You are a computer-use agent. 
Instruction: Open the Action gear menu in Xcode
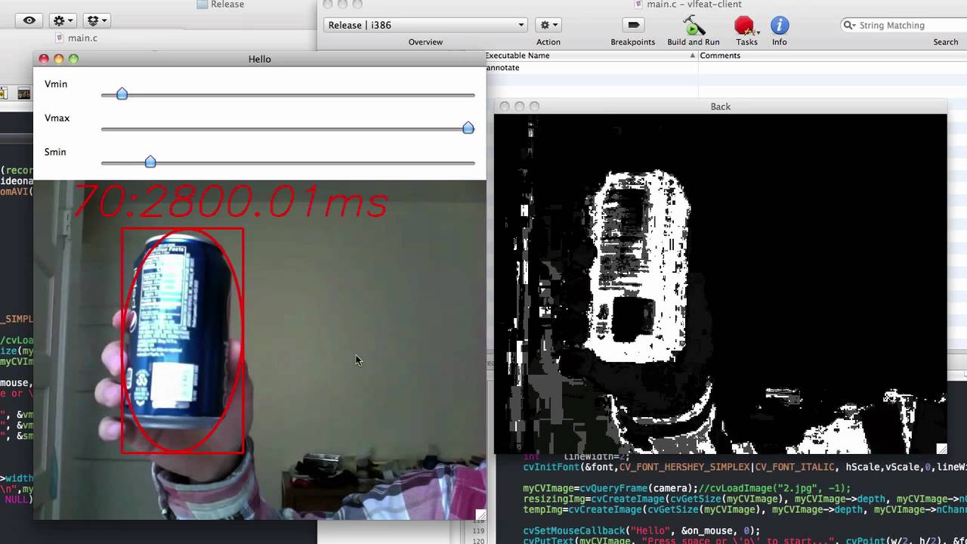548,25
